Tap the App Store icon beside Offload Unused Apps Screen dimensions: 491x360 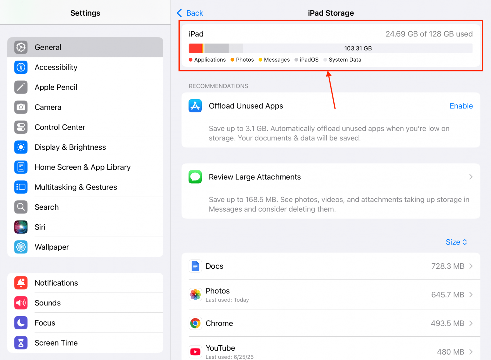[x=195, y=106]
